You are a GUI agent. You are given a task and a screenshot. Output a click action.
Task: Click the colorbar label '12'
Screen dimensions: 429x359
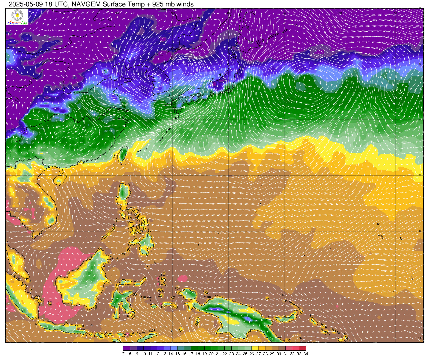157,354
